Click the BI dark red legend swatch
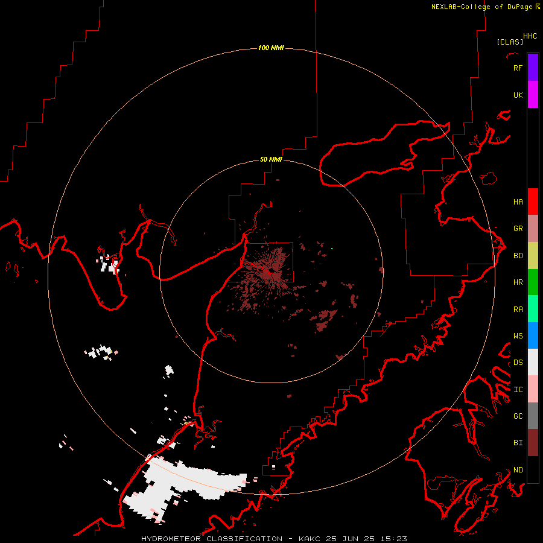The height and width of the screenshot is (543, 543). click(533, 443)
